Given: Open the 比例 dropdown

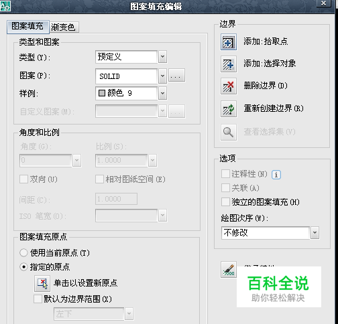Looking at the screenshot, I should (152, 160).
